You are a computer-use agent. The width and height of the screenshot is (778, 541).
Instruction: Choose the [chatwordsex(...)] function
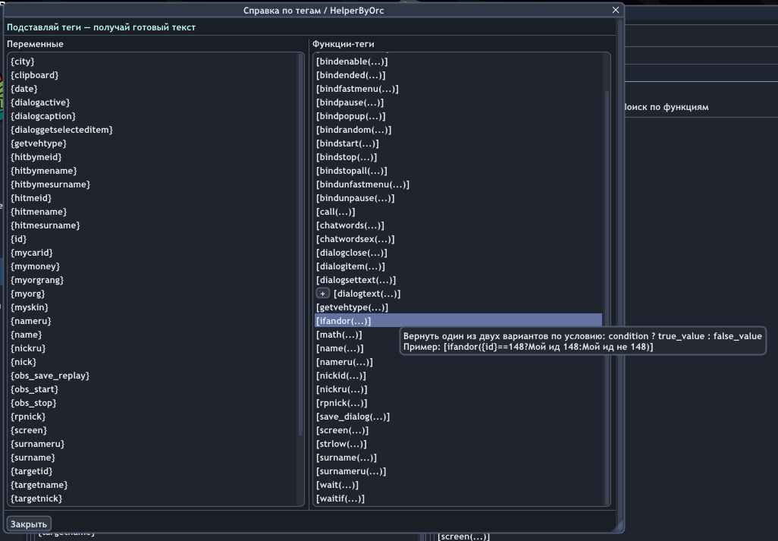point(355,239)
